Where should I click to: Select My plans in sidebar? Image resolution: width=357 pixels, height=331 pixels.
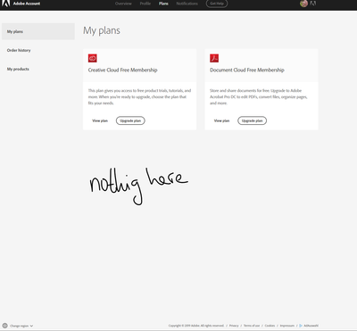click(x=38, y=31)
